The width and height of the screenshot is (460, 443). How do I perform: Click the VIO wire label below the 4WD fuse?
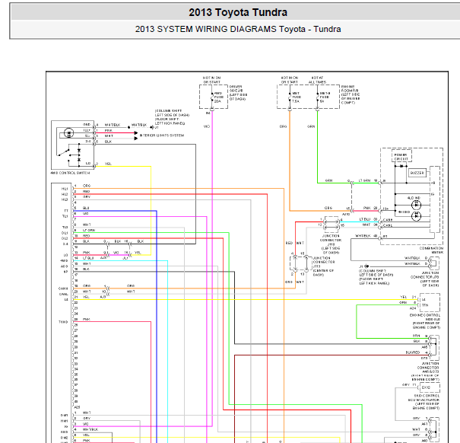pyautogui.click(x=207, y=126)
